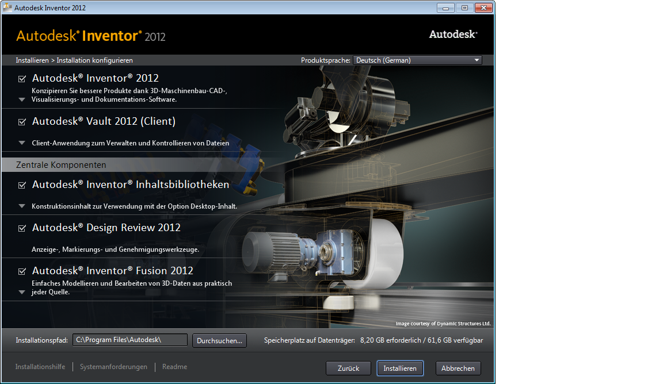Close the Autodesk Inventor 2012 installer window
663x384 pixels.
click(x=483, y=7)
